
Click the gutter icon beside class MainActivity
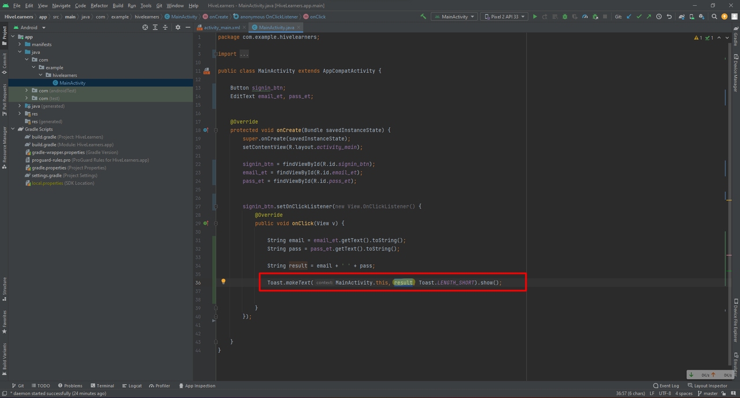tap(206, 70)
